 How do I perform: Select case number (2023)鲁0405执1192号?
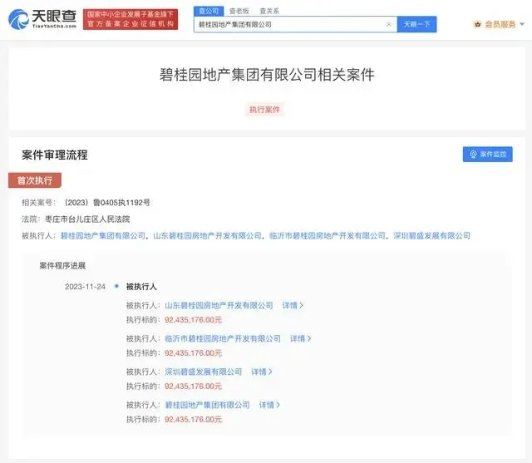click(107, 203)
